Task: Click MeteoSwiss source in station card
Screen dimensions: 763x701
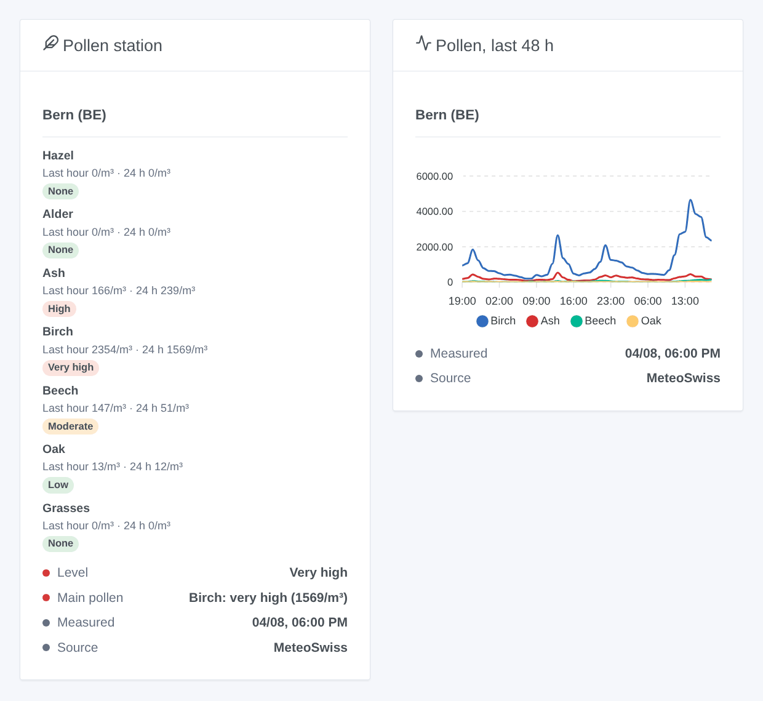Action: (311, 647)
